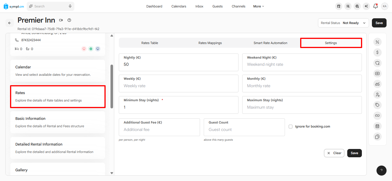Click the Save button below the rates form

[354, 153]
